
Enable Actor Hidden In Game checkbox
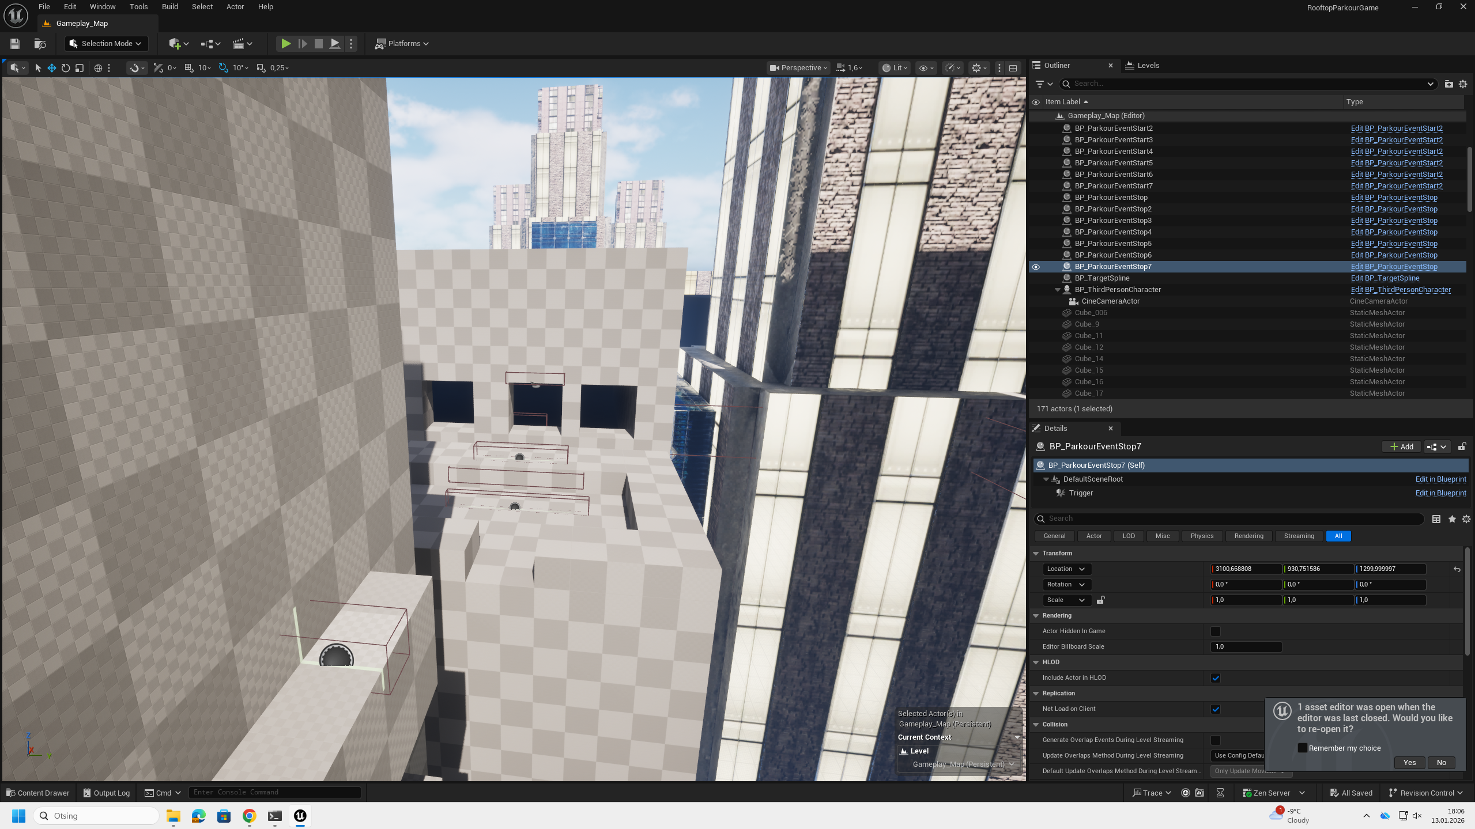pyautogui.click(x=1216, y=631)
